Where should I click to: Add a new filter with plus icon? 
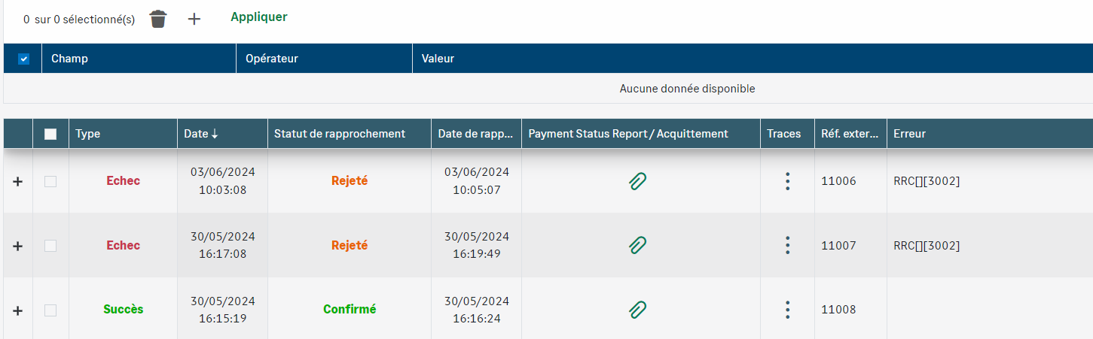[194, 19]
